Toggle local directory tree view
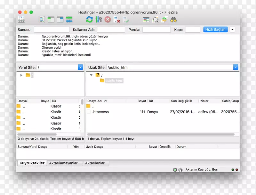This screenshot has width=256, height=195. (x=51, y=20)
